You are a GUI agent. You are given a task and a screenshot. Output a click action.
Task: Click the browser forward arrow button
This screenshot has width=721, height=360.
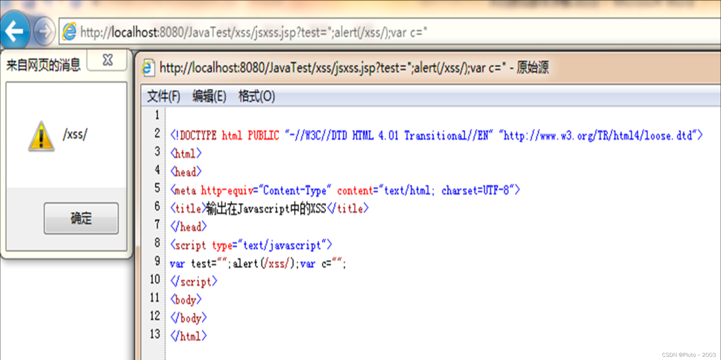[x=44, y=32]
